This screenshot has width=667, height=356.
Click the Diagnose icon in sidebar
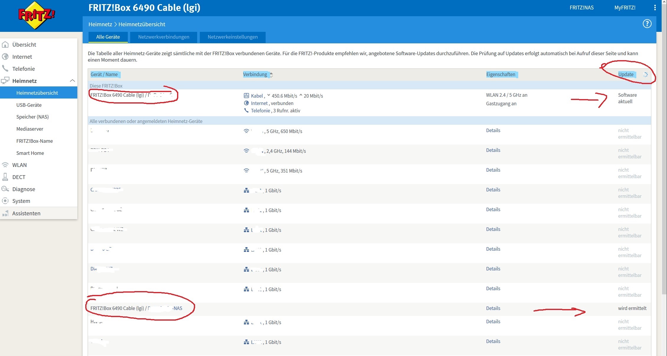(5, 189)
